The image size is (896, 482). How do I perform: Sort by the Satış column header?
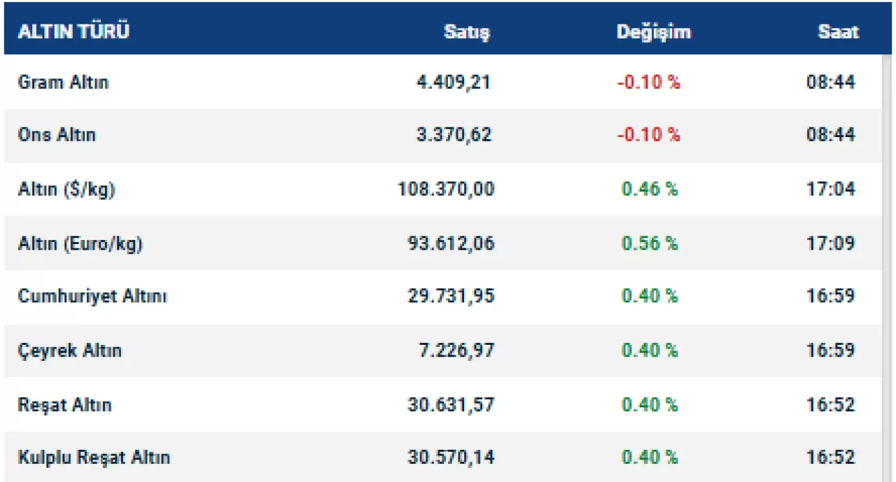(x=467, y=32)
